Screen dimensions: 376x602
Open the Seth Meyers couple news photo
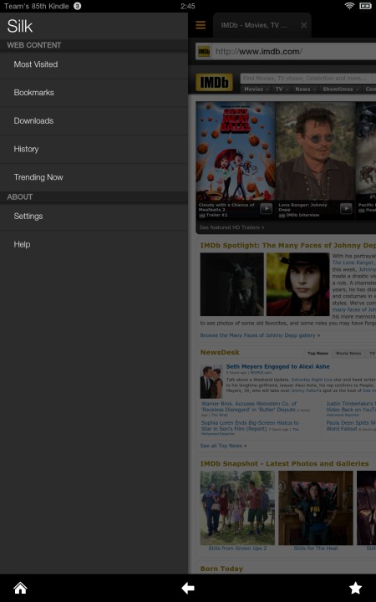tap(211, 381)
